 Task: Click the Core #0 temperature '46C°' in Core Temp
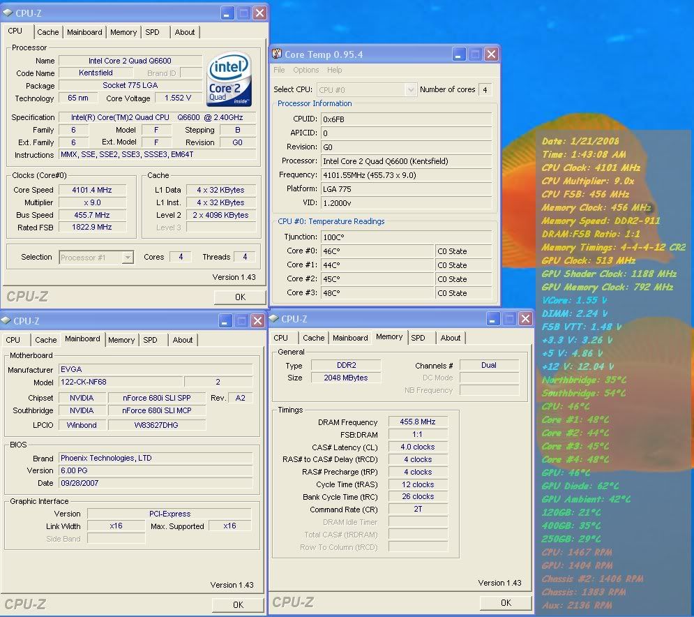[377, 251]
